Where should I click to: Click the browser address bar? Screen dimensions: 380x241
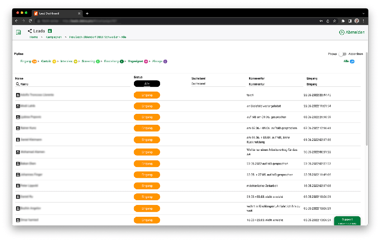177,21
